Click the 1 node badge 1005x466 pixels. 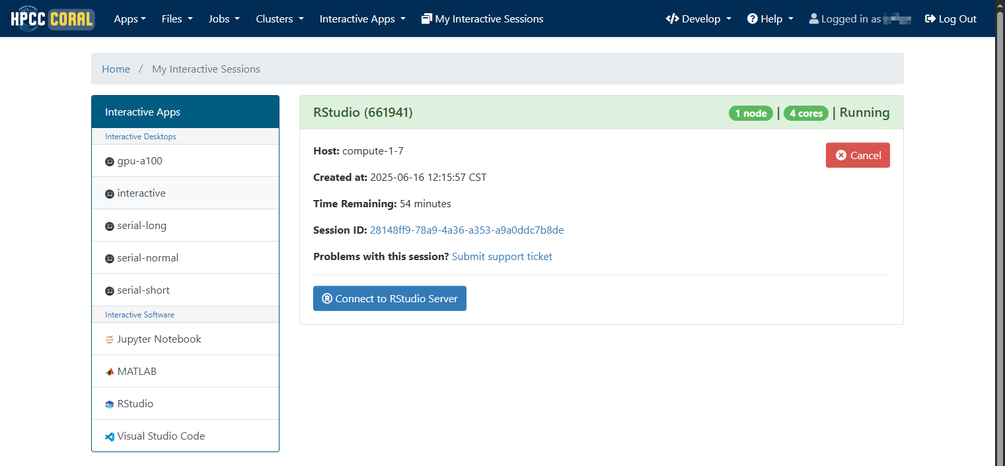pos(751,114)
